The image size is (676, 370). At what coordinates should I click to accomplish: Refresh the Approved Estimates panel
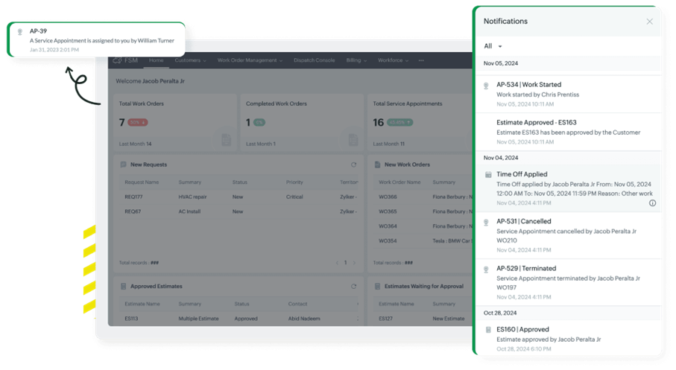click(x=353, y=286)
